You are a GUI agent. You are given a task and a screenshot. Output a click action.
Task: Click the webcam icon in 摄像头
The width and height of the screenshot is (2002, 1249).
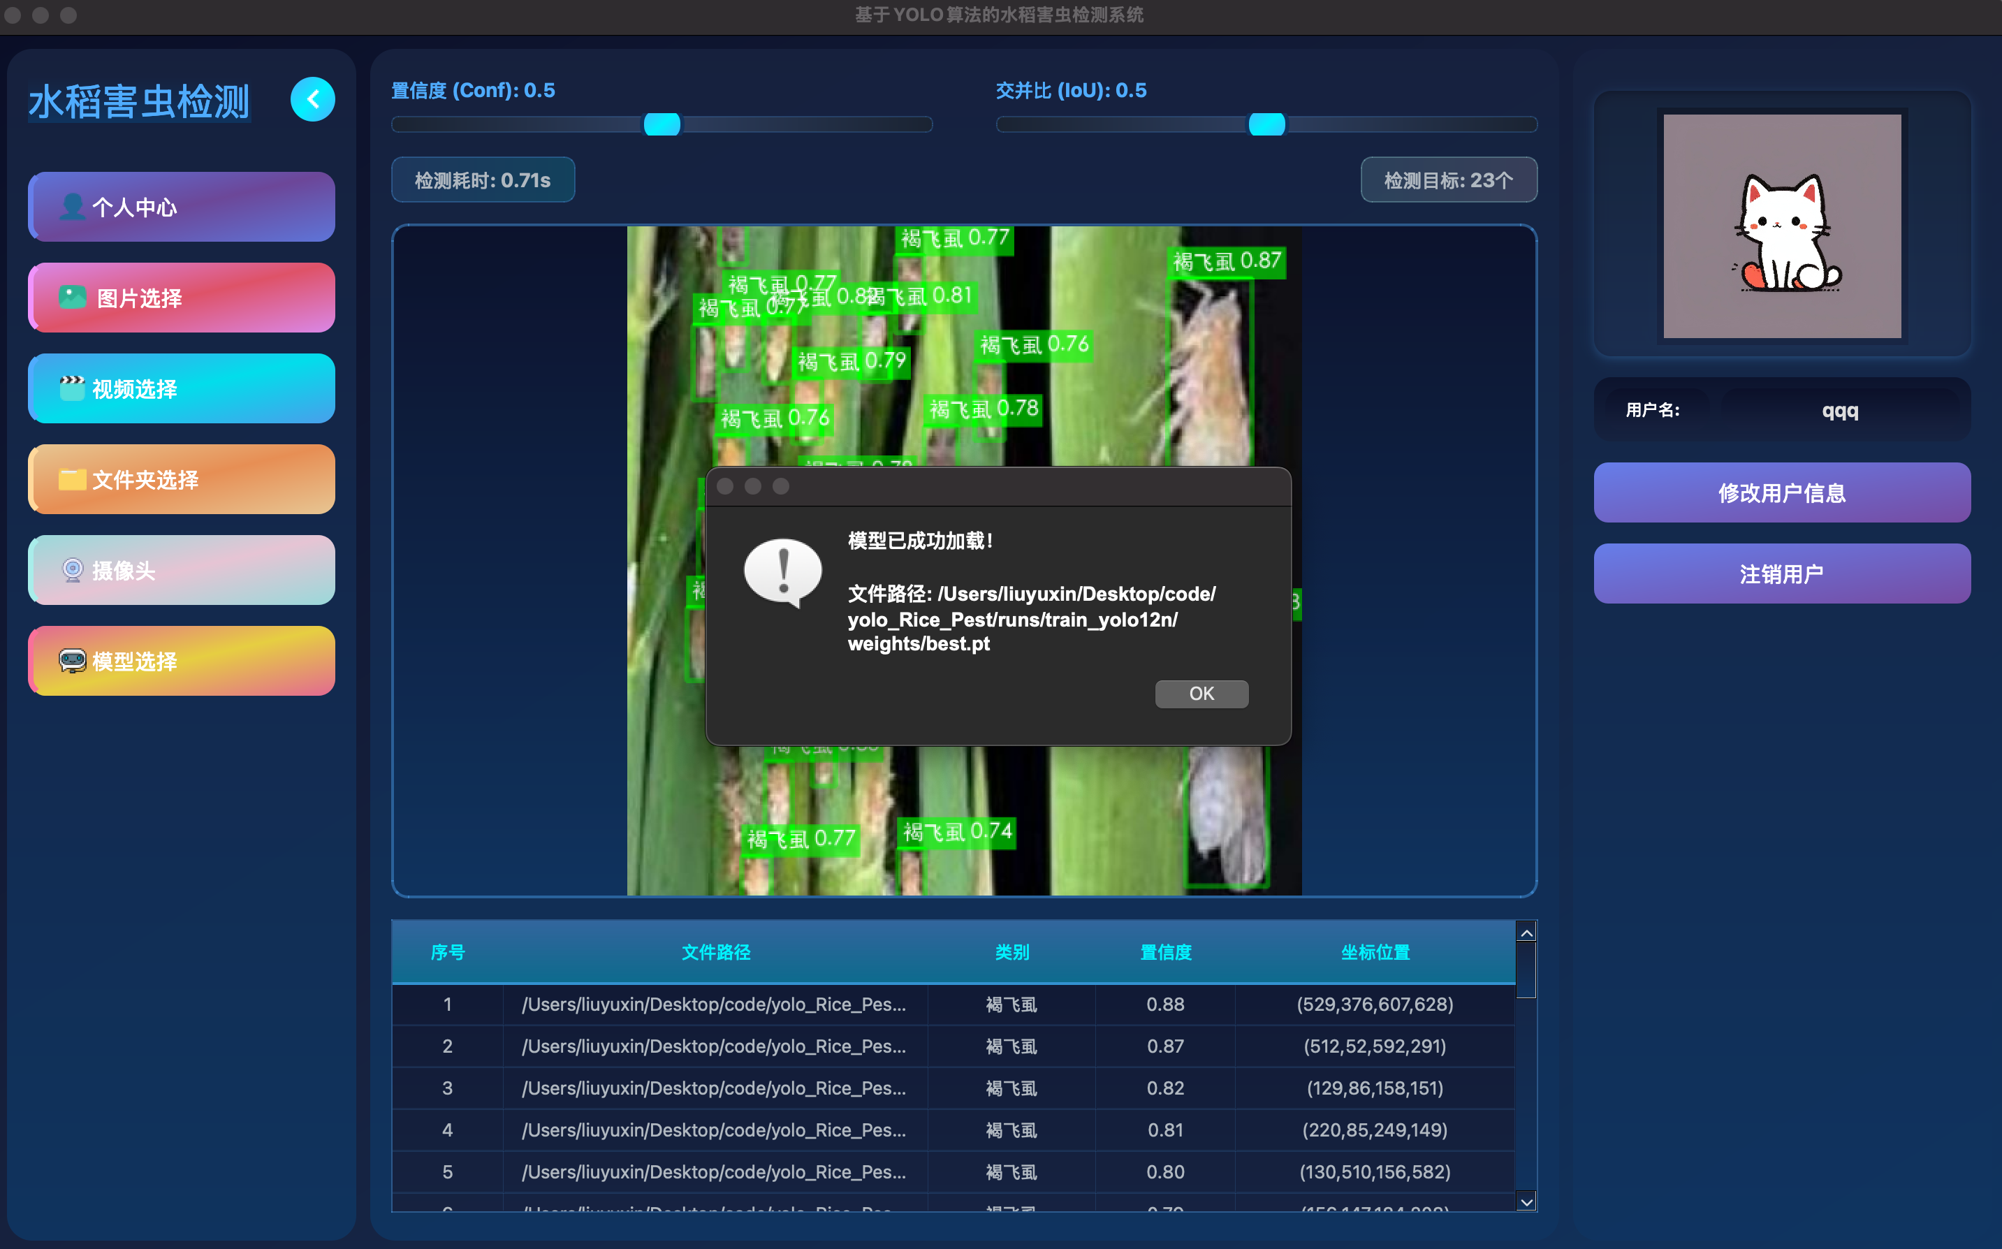[73, 570]
